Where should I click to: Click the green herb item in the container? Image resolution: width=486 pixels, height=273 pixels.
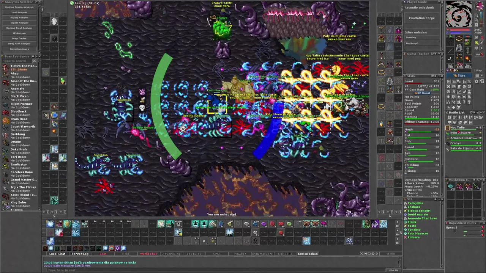click(63, 81)
